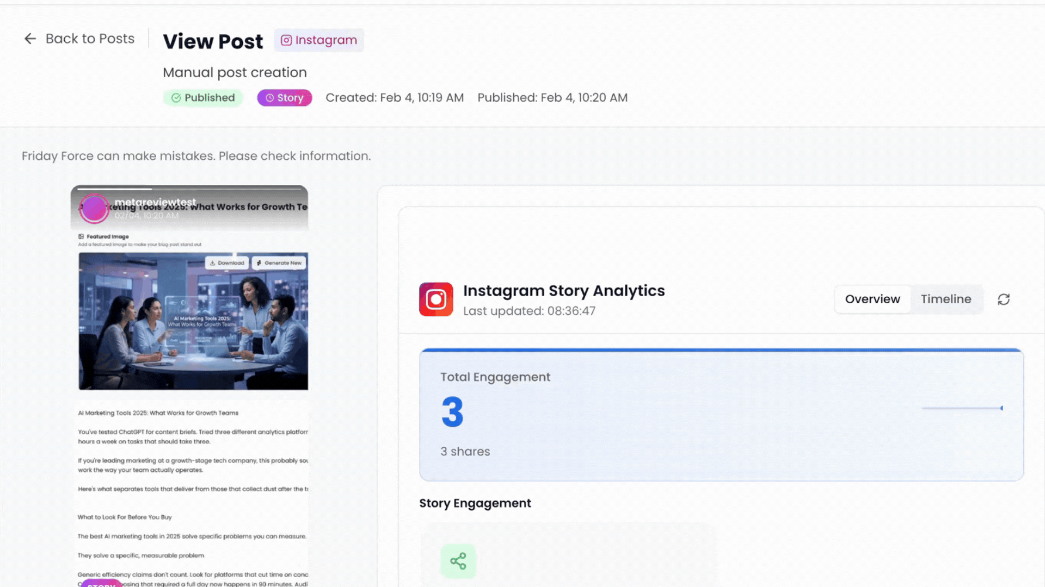Click the Featured Image section icon
Screen dimensions: 1045x587
[x=81, y=236]
